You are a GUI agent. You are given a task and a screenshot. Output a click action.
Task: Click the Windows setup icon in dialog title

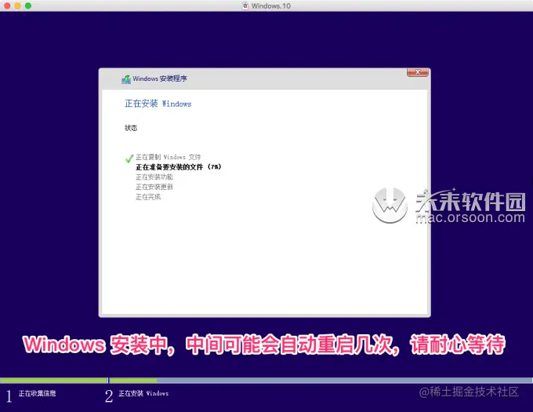126,79
